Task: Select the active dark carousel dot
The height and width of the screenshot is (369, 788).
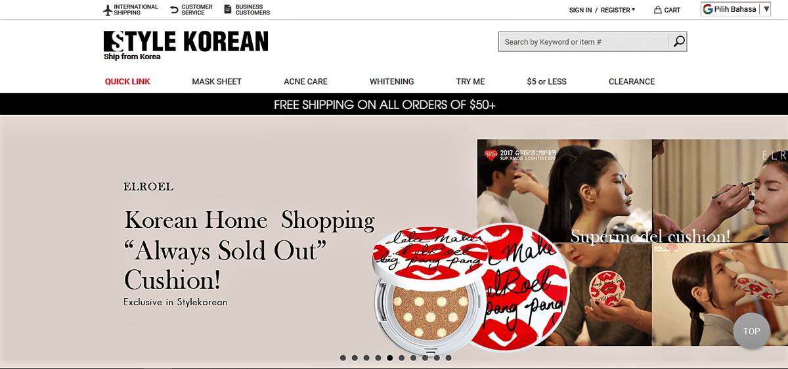Action: click(390, 358)
